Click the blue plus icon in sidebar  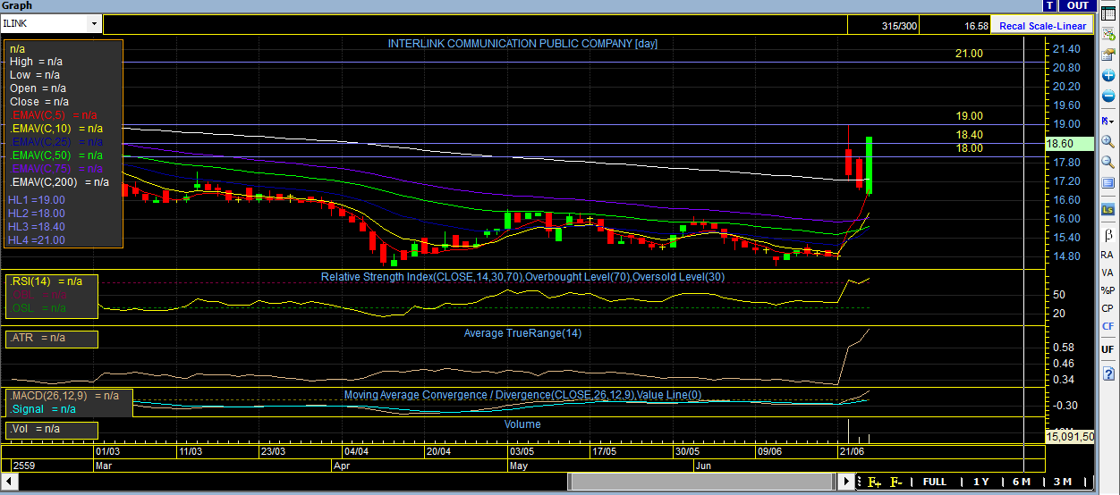(x=1107, y=76)
